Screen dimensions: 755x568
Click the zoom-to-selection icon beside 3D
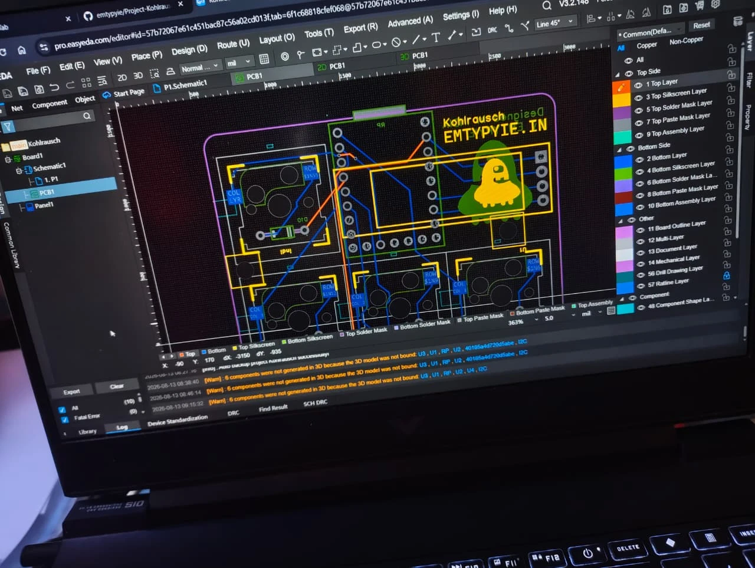pyautogui.click(x=155, y=74)
